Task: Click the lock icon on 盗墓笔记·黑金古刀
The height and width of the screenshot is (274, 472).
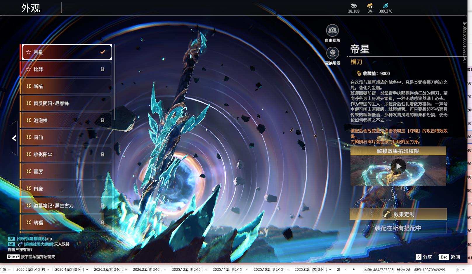Action: [x=103, y=205]
